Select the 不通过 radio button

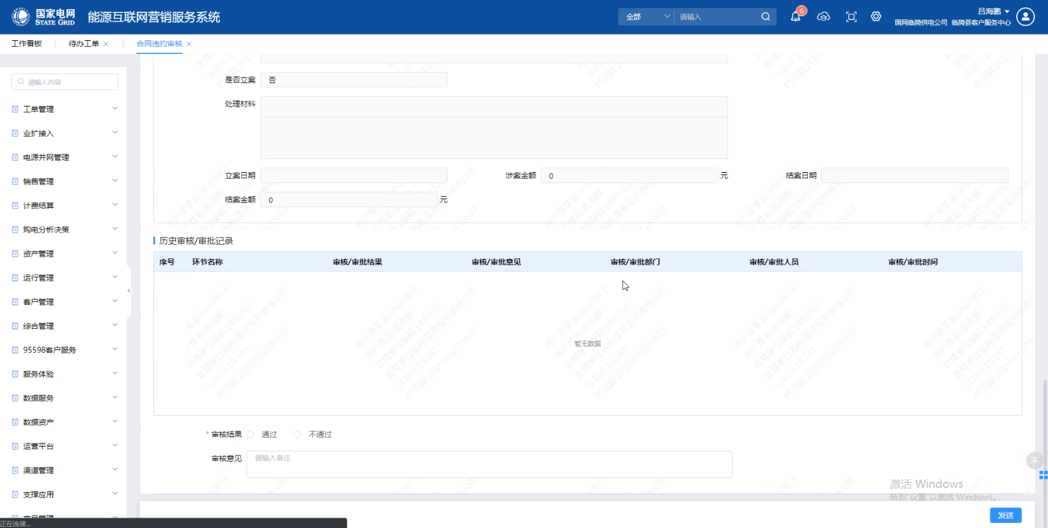coord(297,434)
